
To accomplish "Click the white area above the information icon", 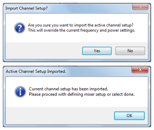I will pyautogui.click(x=20, y=81).
